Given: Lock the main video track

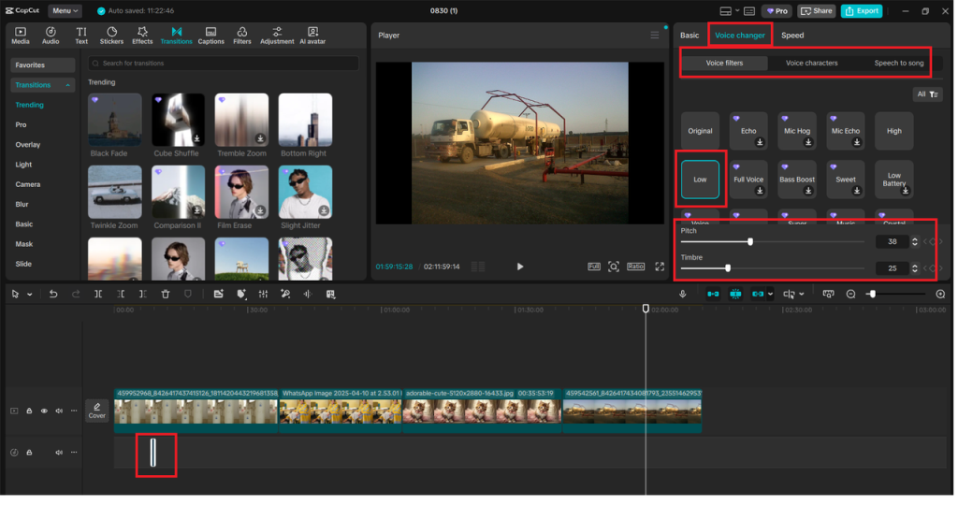Looking at the screenshot, I should pos(29,411).
